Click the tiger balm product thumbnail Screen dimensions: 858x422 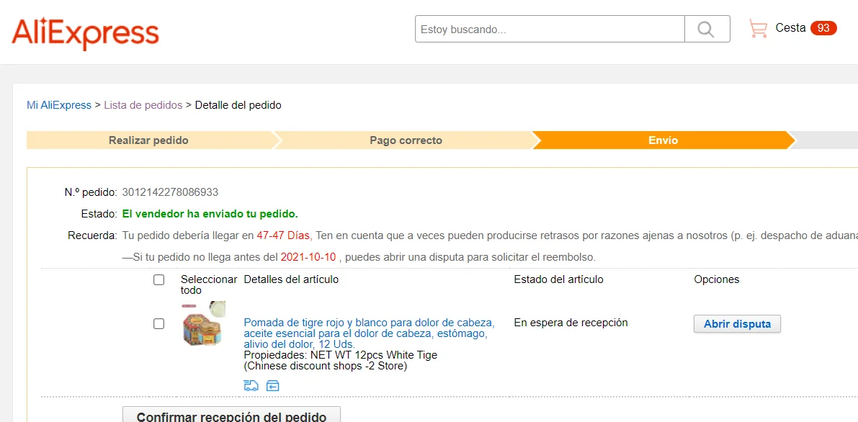tap(204, 323)
